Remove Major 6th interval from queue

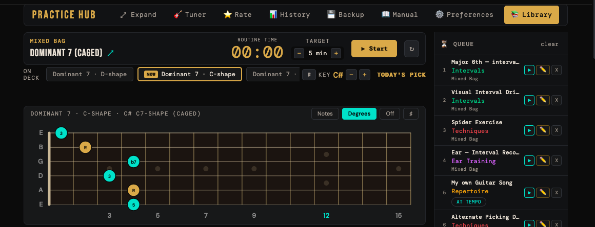click(x=557, y=70)
